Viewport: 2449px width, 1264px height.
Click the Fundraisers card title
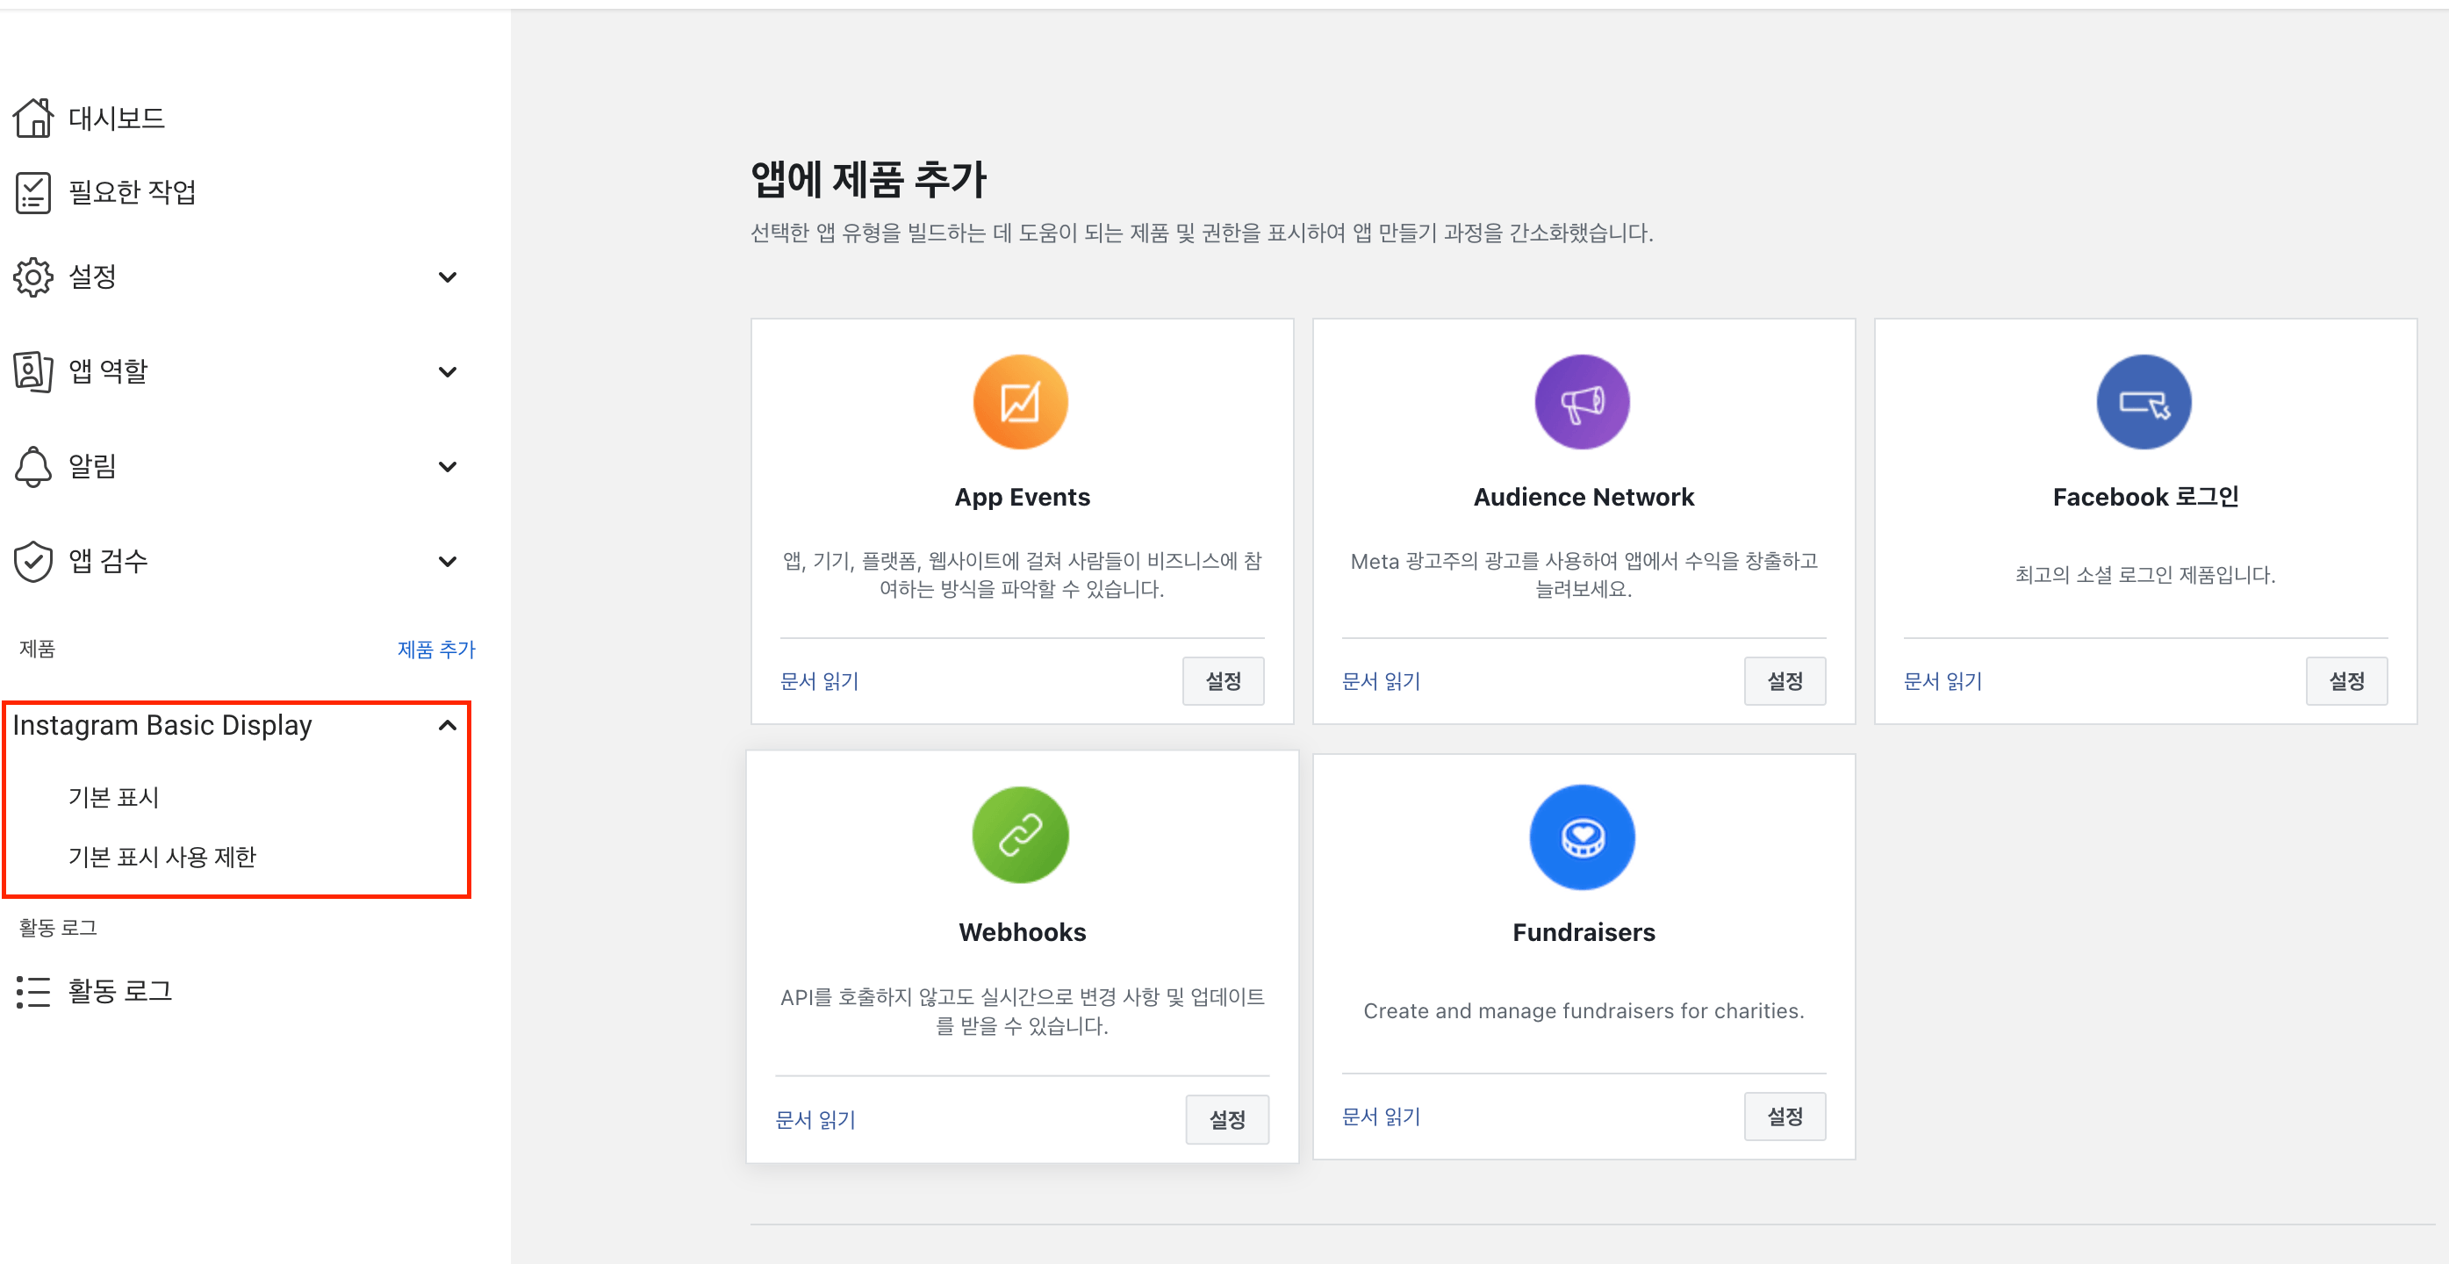click(x=1584, y=931)
